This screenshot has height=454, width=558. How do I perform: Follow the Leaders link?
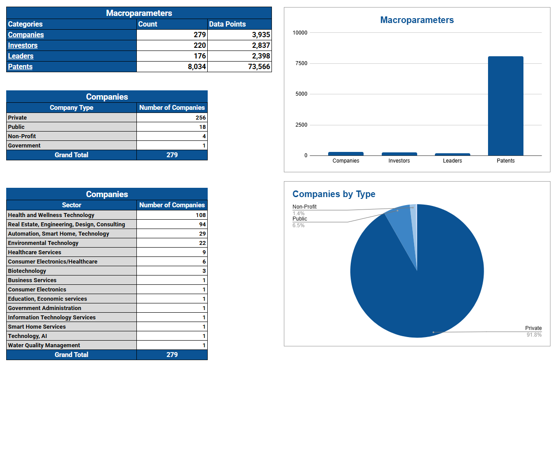[x=21, y=56]
